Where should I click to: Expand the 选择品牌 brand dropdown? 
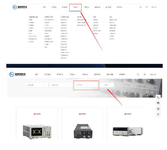tap(37, 85)
